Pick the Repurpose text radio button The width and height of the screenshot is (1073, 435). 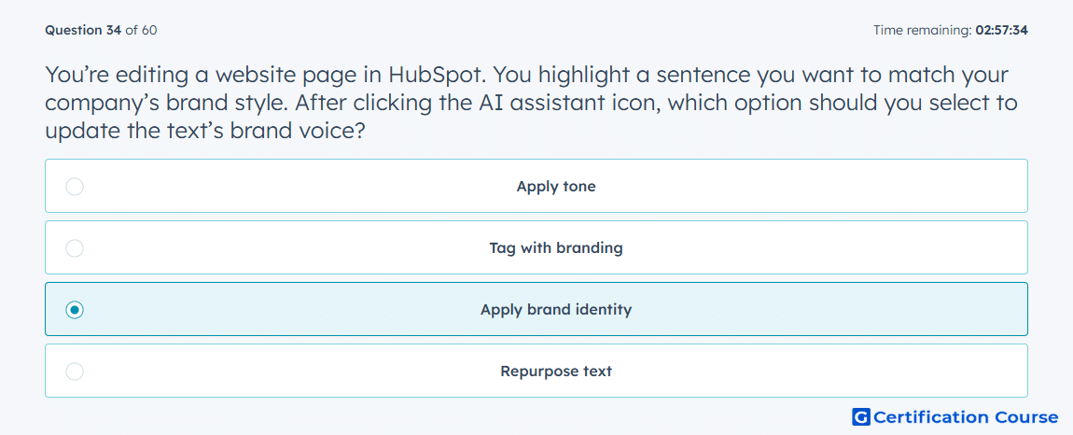point(75,372)
